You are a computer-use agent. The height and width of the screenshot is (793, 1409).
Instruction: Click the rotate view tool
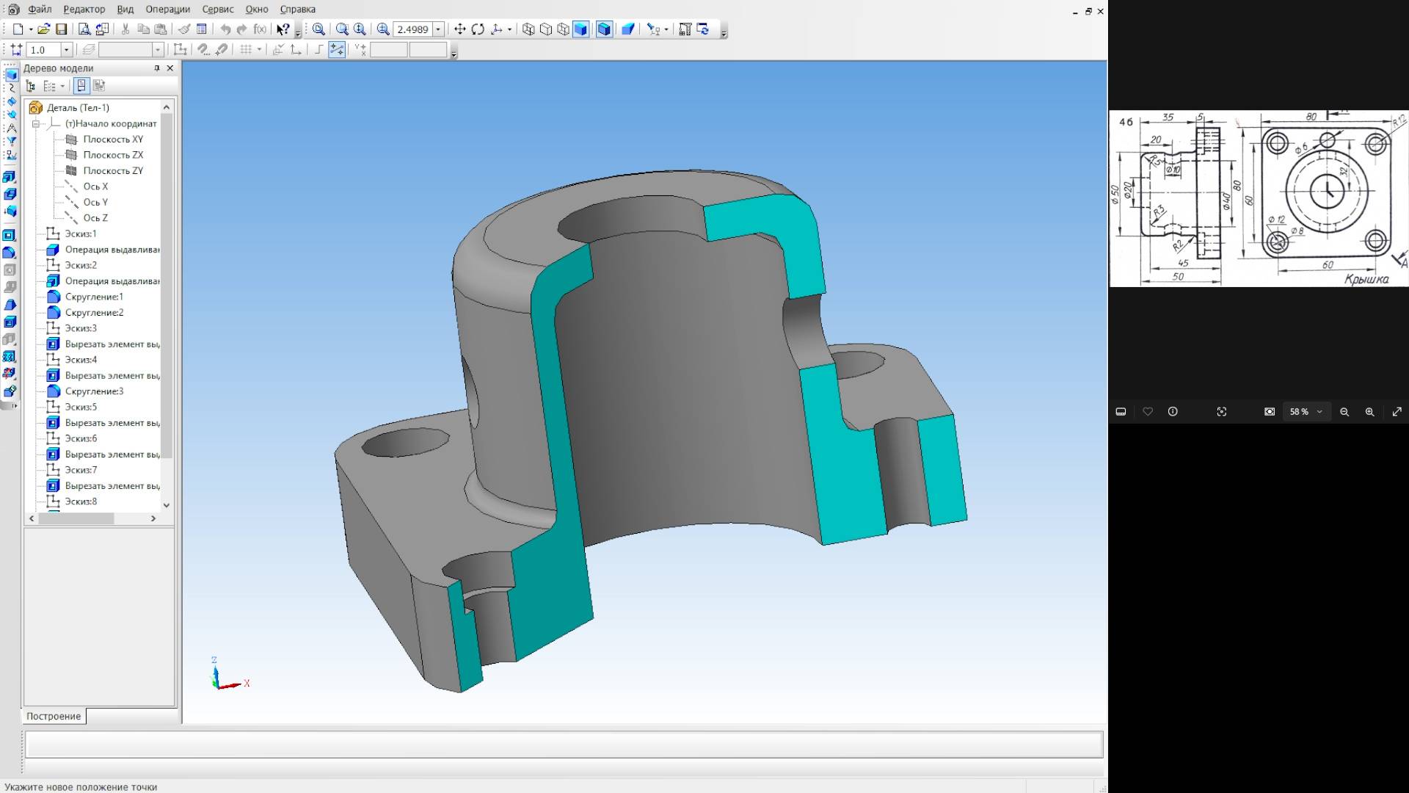pos(478,29)
